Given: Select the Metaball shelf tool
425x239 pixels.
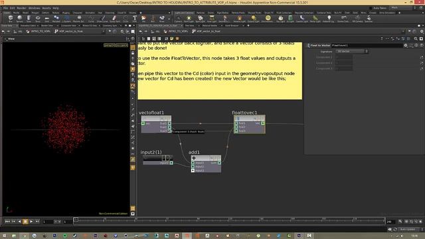Looking at the screenshot, I should coord(56,19).
